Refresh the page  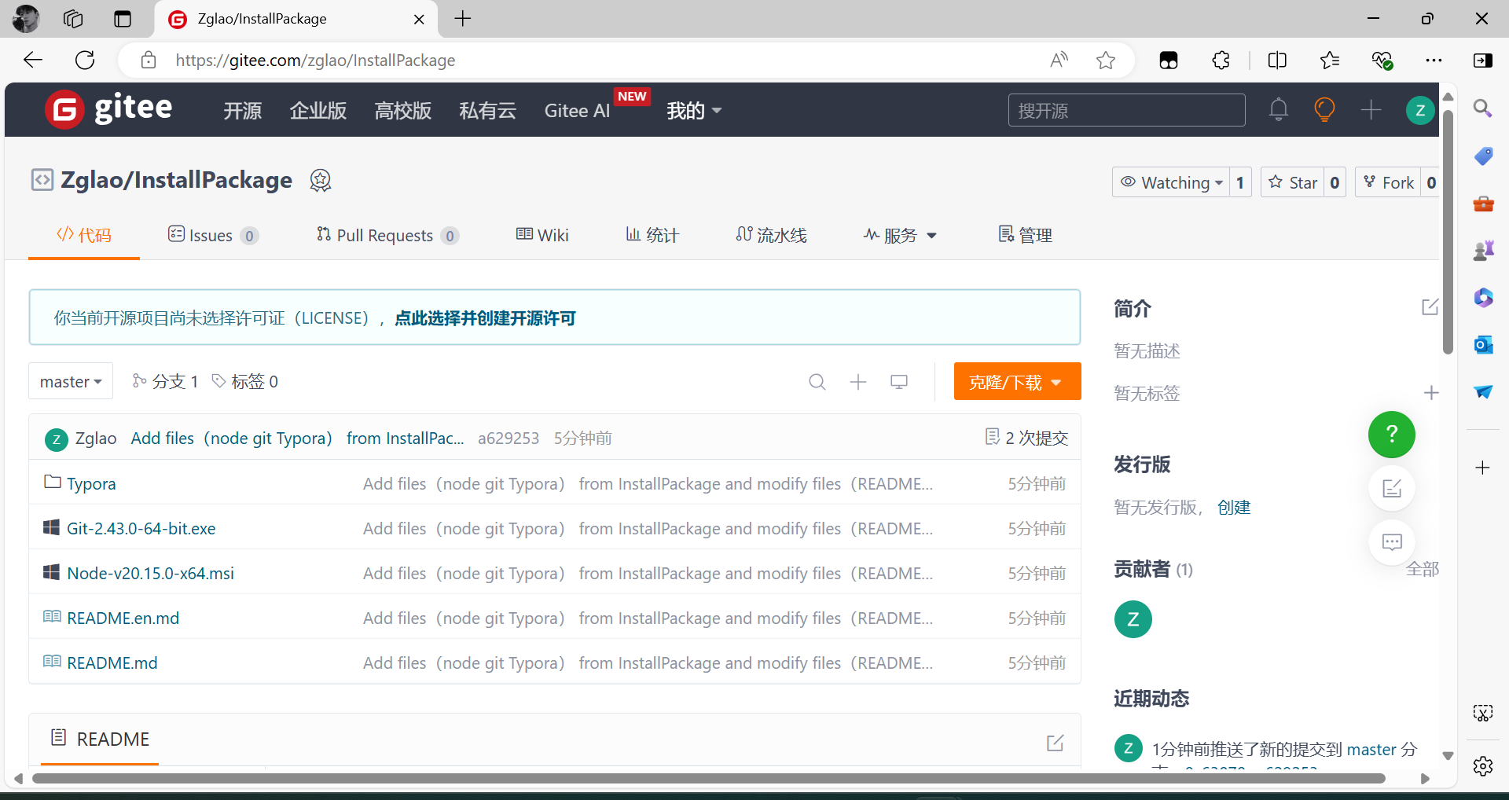point(85,60)
